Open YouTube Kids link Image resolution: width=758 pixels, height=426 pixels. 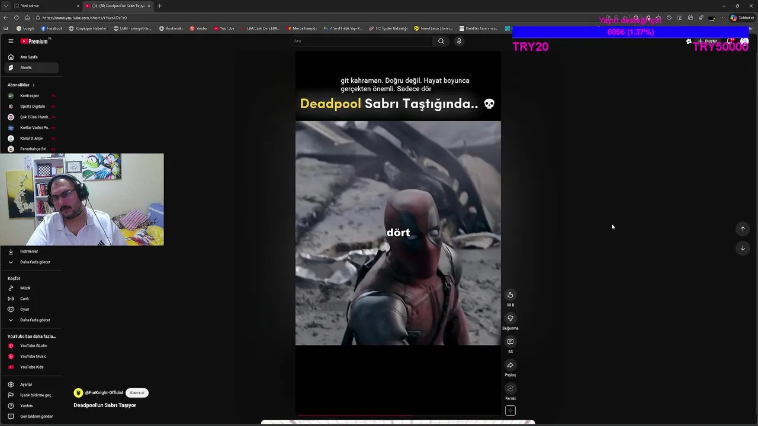31,367
